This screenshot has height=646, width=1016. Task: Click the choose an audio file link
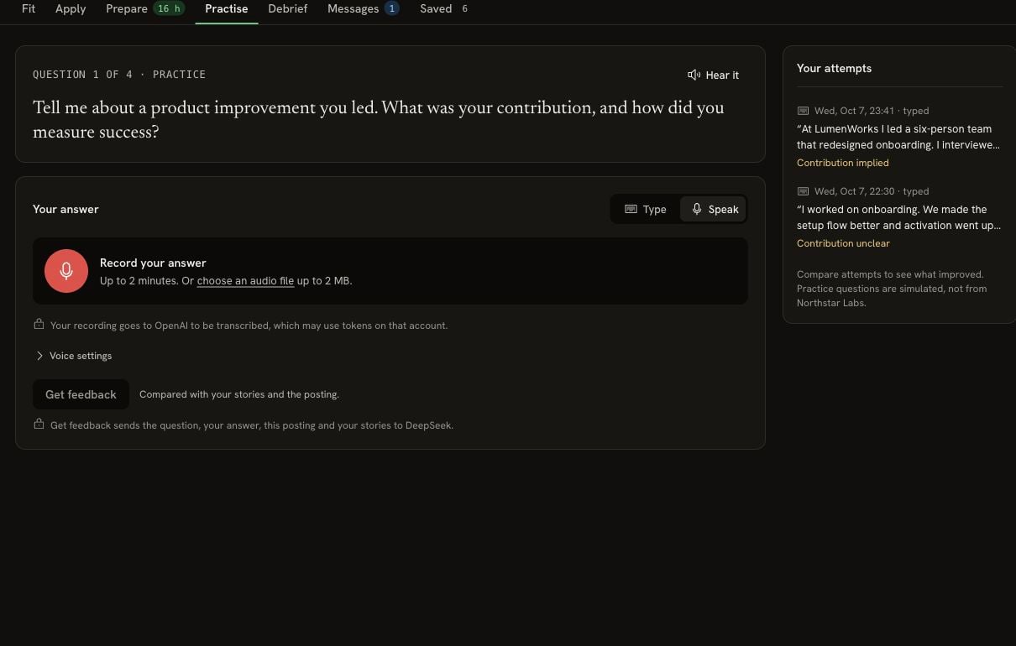(x=245, y=281)
